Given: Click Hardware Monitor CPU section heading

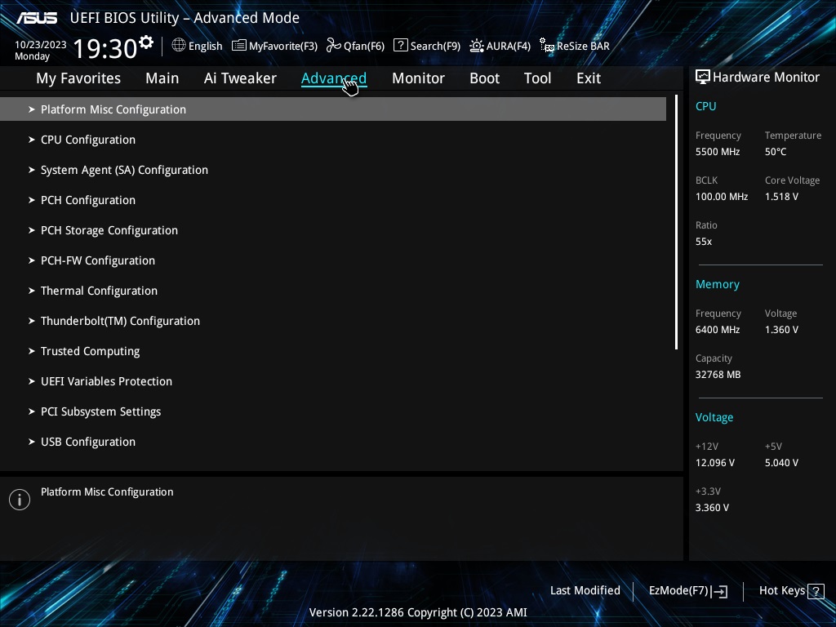Looking at the screenshot, I should click(705, 106).
